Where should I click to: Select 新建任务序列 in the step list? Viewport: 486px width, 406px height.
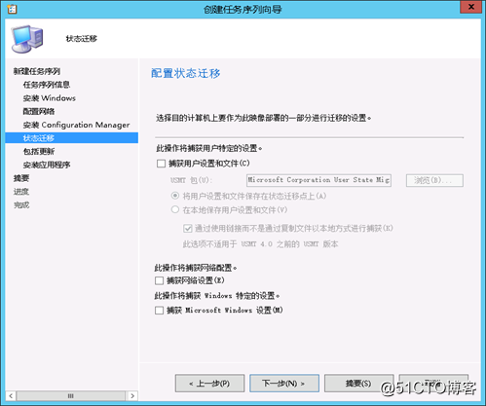[37, 71]
